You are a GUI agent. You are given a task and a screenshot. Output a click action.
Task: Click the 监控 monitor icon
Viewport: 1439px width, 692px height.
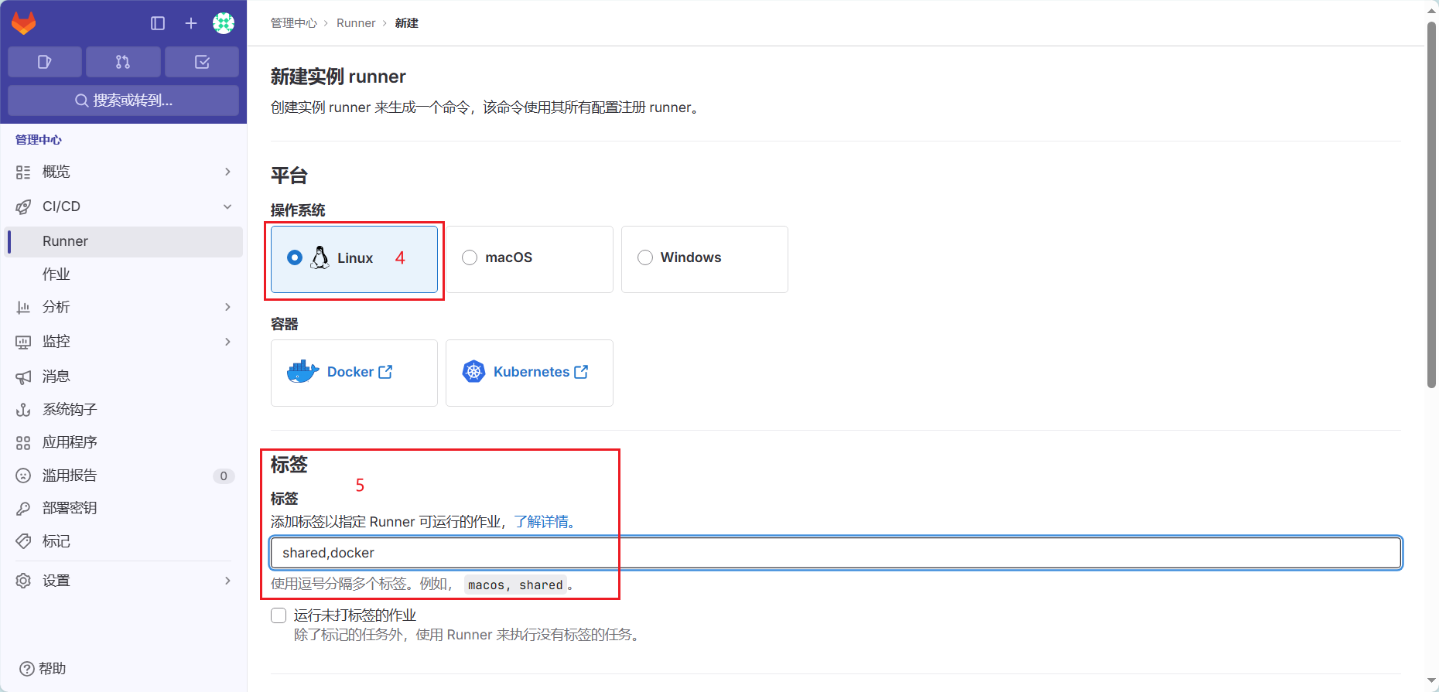[23, 342]
